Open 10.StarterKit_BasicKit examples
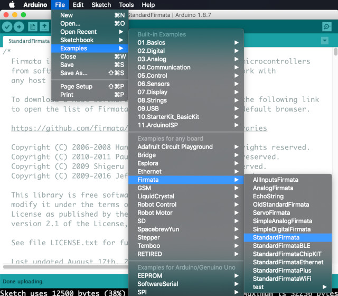The height and width of the screenshot is (296, 338). (x=186, y=117)
